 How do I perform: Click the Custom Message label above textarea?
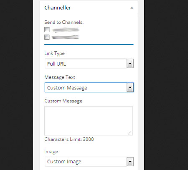tap(64, 101)
